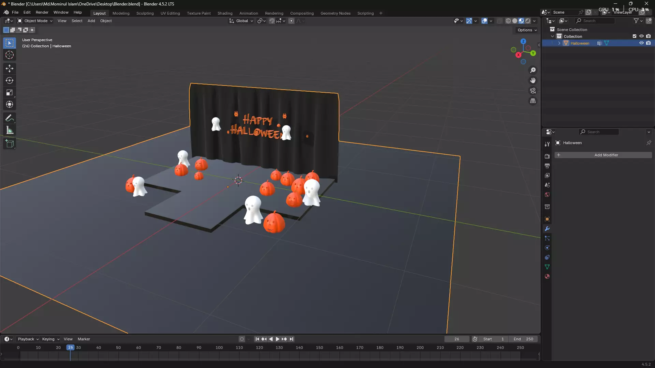Open the Edit menu
The height and width of the screenshot is (368, 655).
click(x=27, y=12)
